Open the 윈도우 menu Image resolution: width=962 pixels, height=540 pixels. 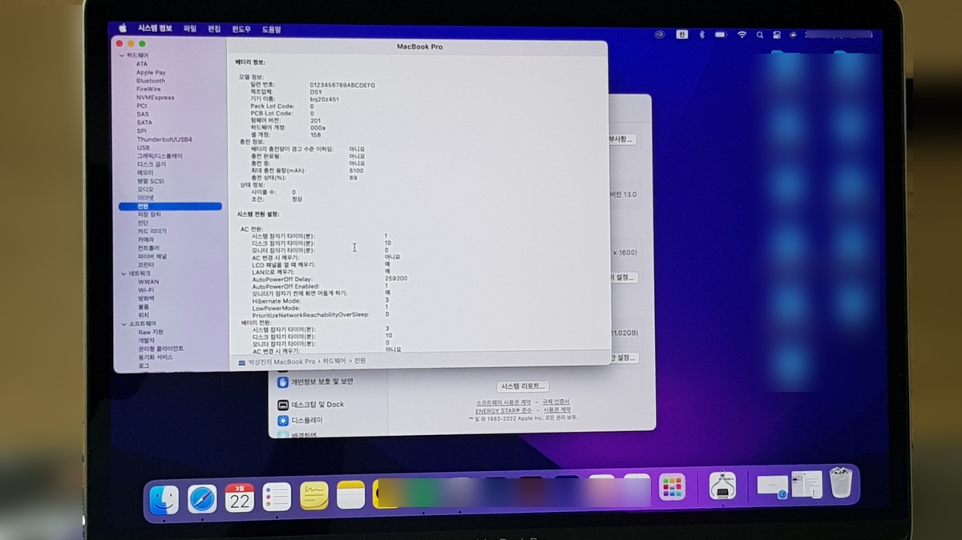tap(241, 29)
